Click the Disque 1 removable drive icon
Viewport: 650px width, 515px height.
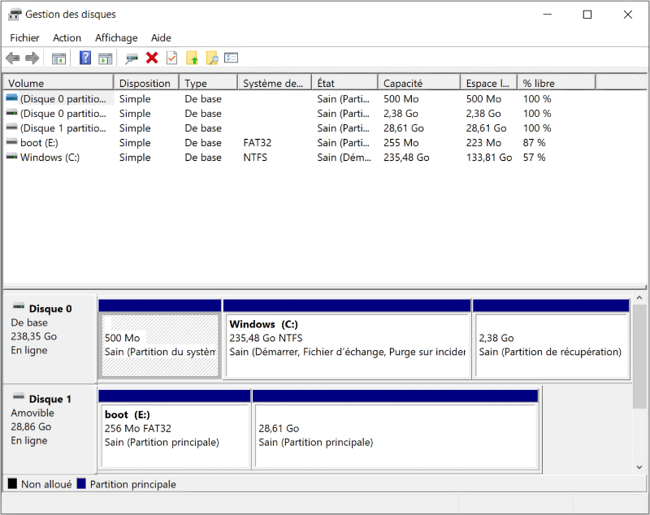coord(19,397)
